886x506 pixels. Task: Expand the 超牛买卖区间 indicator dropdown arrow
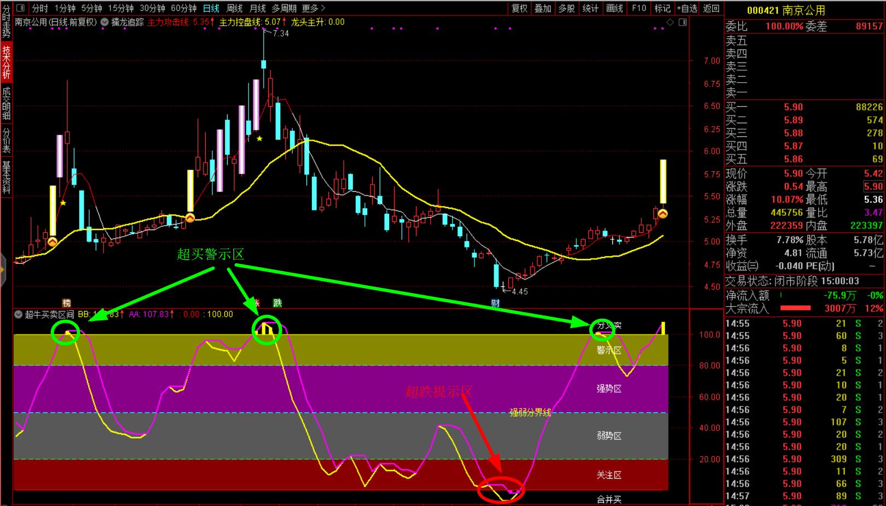(19, 314)
